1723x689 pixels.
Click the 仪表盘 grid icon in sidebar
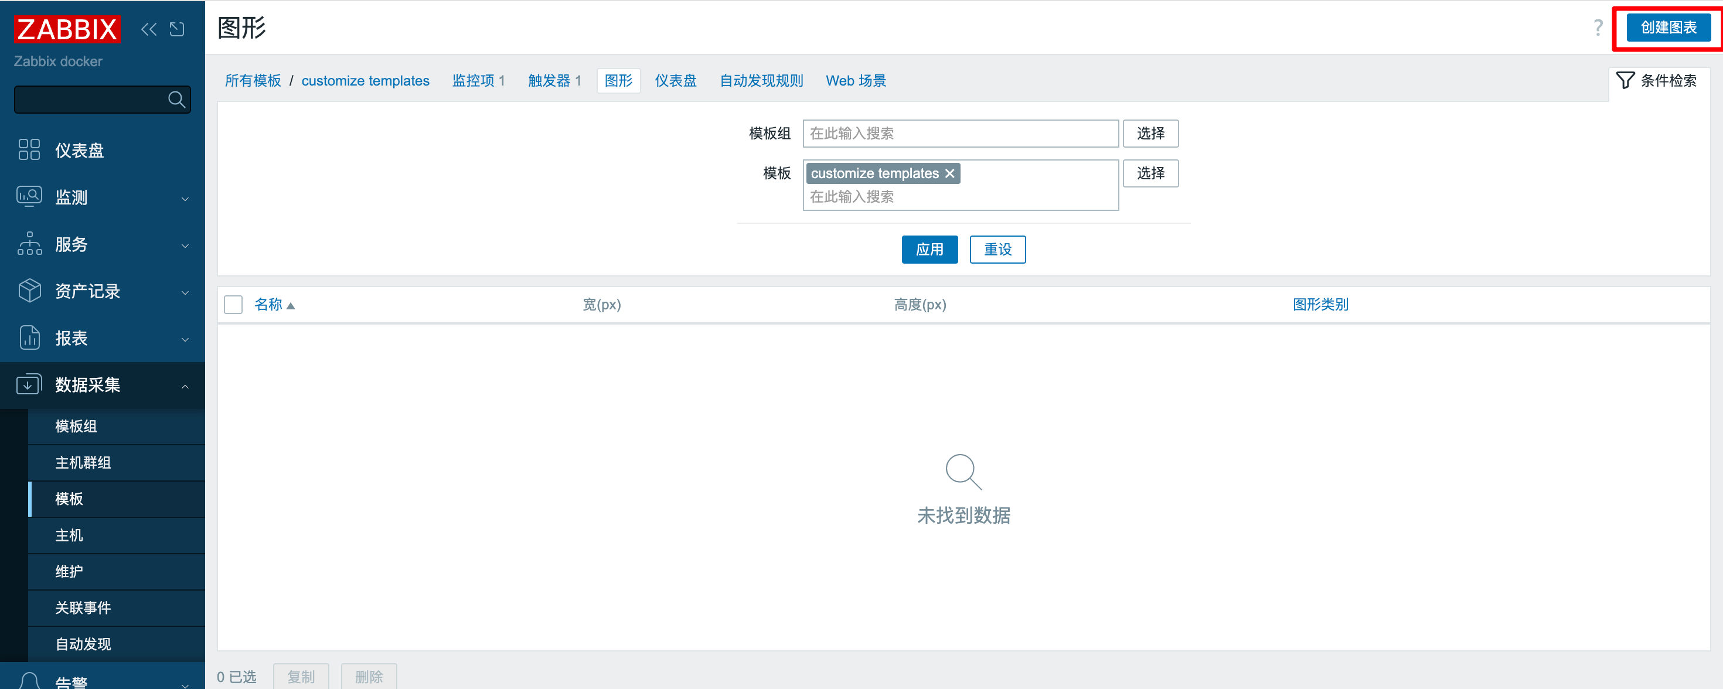(x=29, y=149)
